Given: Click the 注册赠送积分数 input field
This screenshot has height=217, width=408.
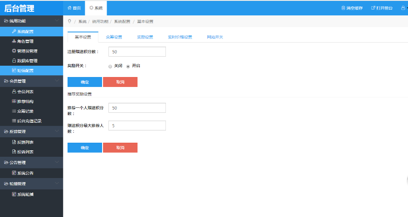Looking at the screenshot, I should pos(137,52).
